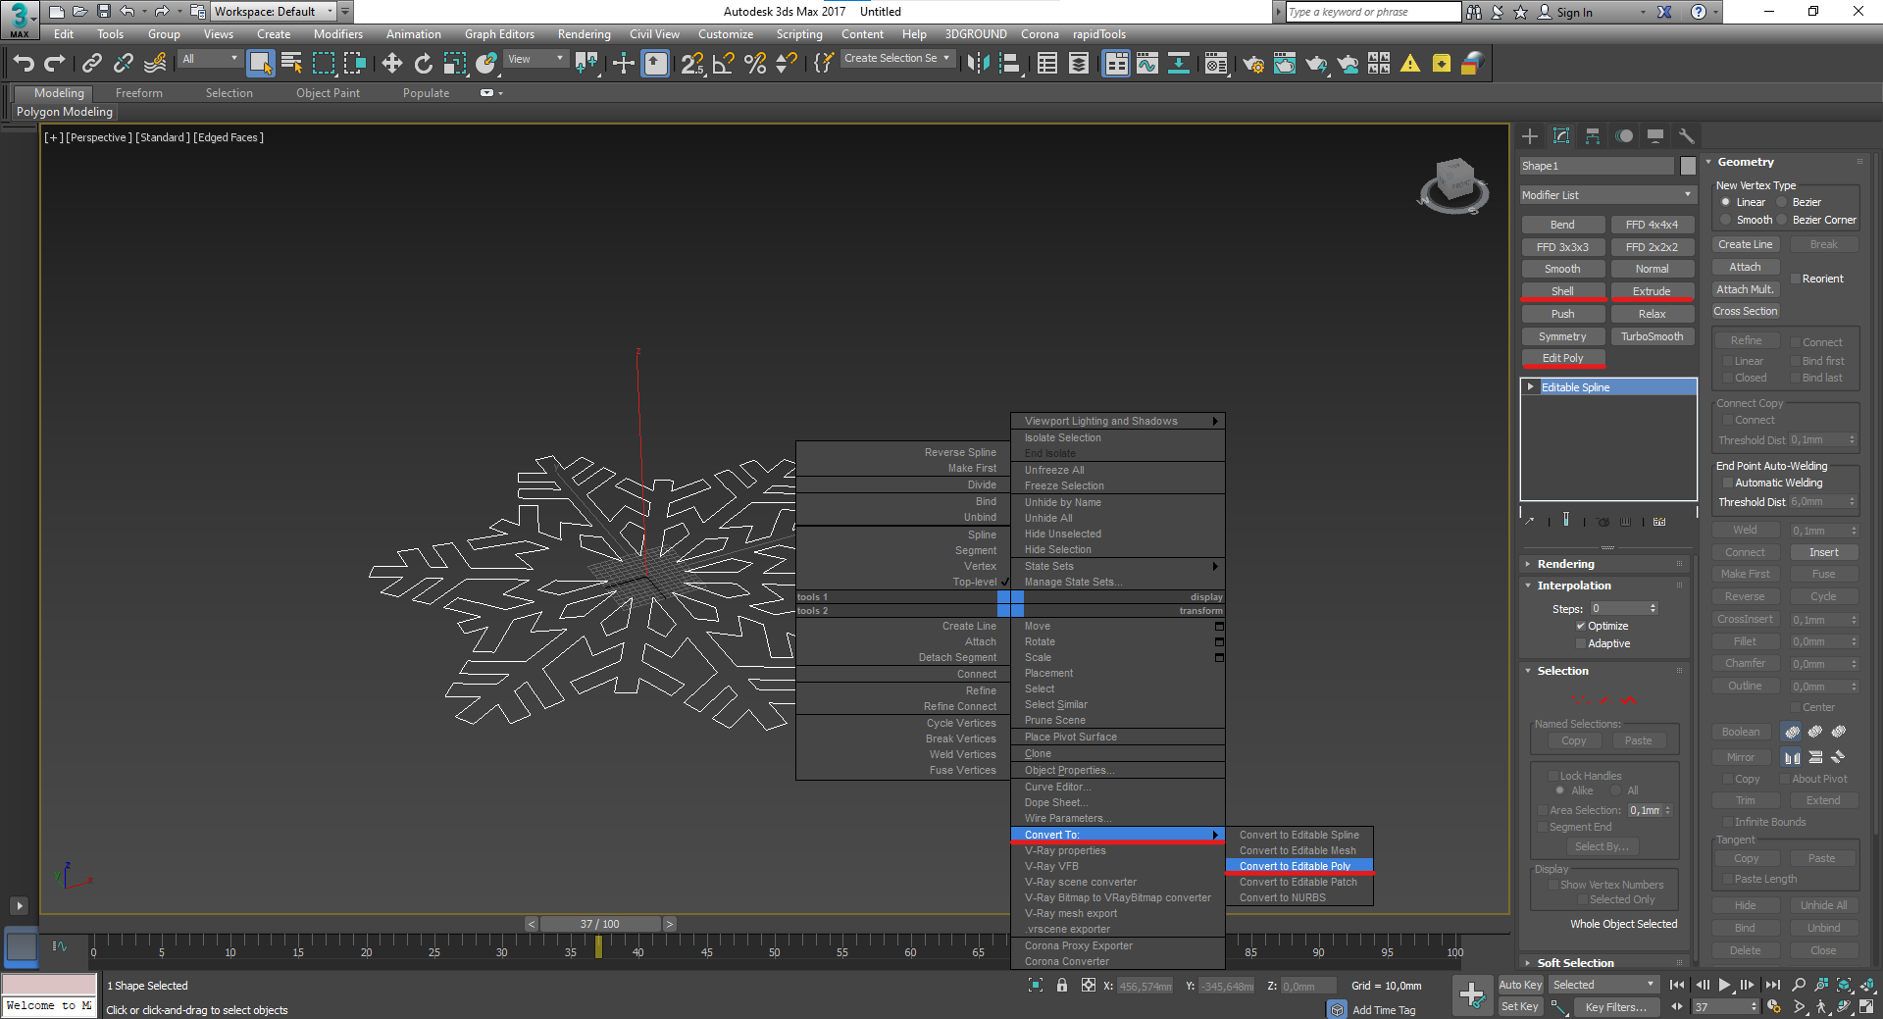Viewport: 1883px width, 1019px height.
Task: Open the Curve Editor icon
Action: click(x=1147, y=64)
